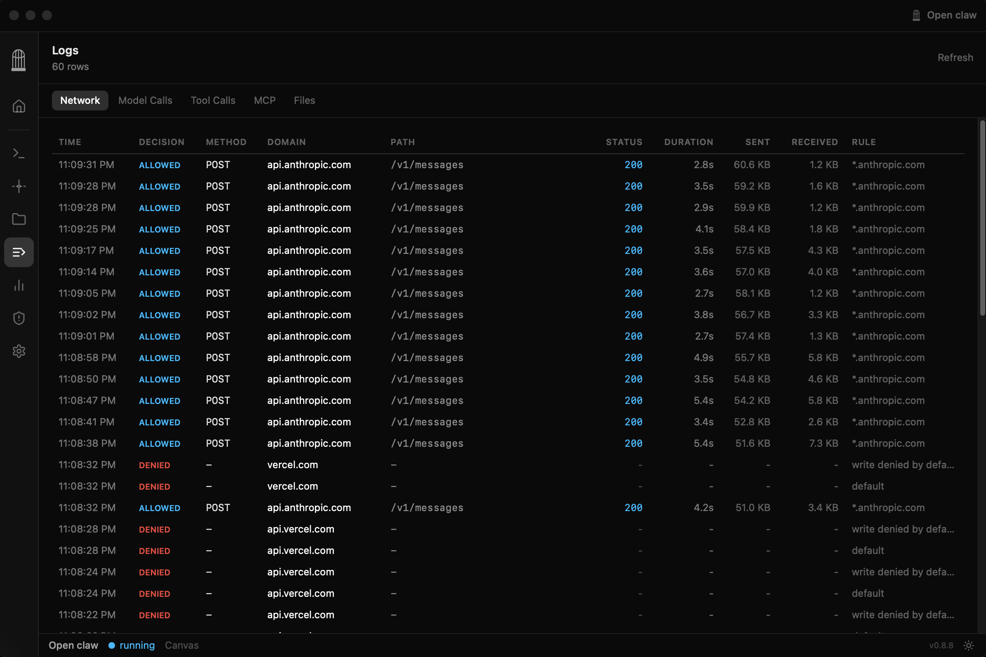Toggle the light/dark theme sun icon
The image size is (986, 657).
968,645
